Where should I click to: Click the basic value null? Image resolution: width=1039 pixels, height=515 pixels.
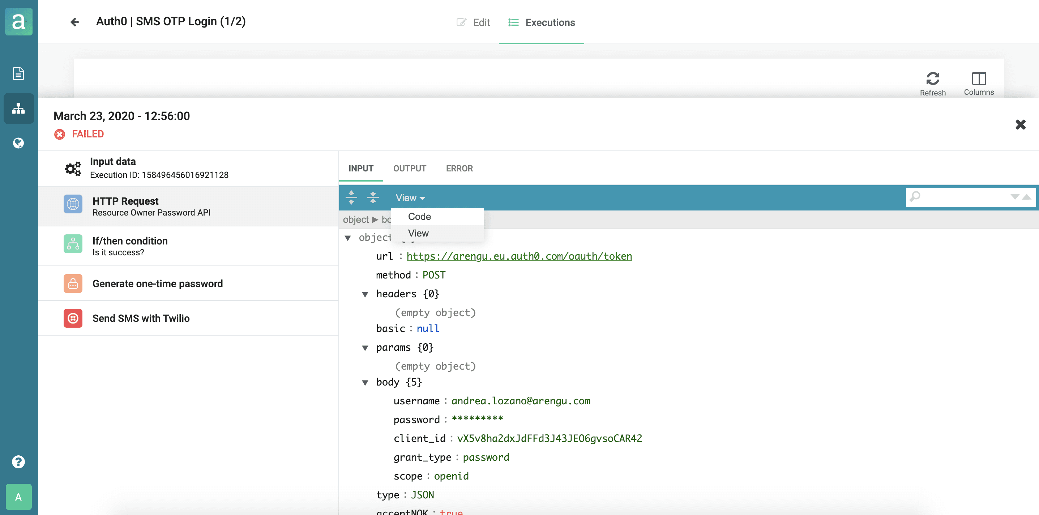(428, 328)
